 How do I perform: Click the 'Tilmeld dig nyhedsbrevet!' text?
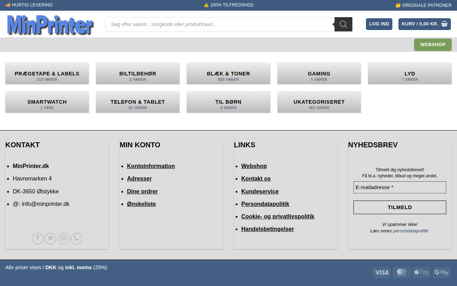click(x=400, y=170)
